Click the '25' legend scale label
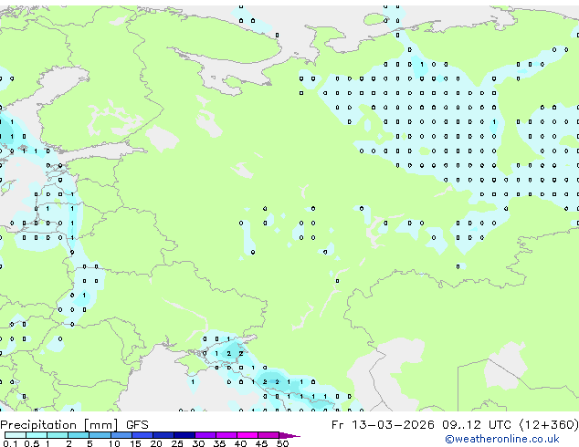The height and width of the screenshot is (447, 579). [177, 443]
